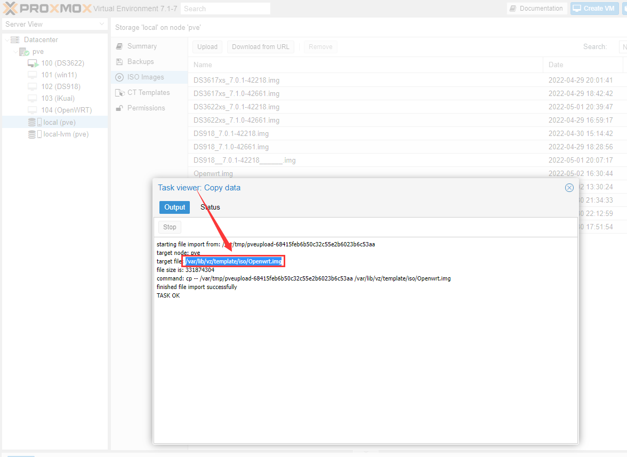Close the Task viewer dialog
The width and height of the screenshot is (627, 457).
click(x=569, y=188)
